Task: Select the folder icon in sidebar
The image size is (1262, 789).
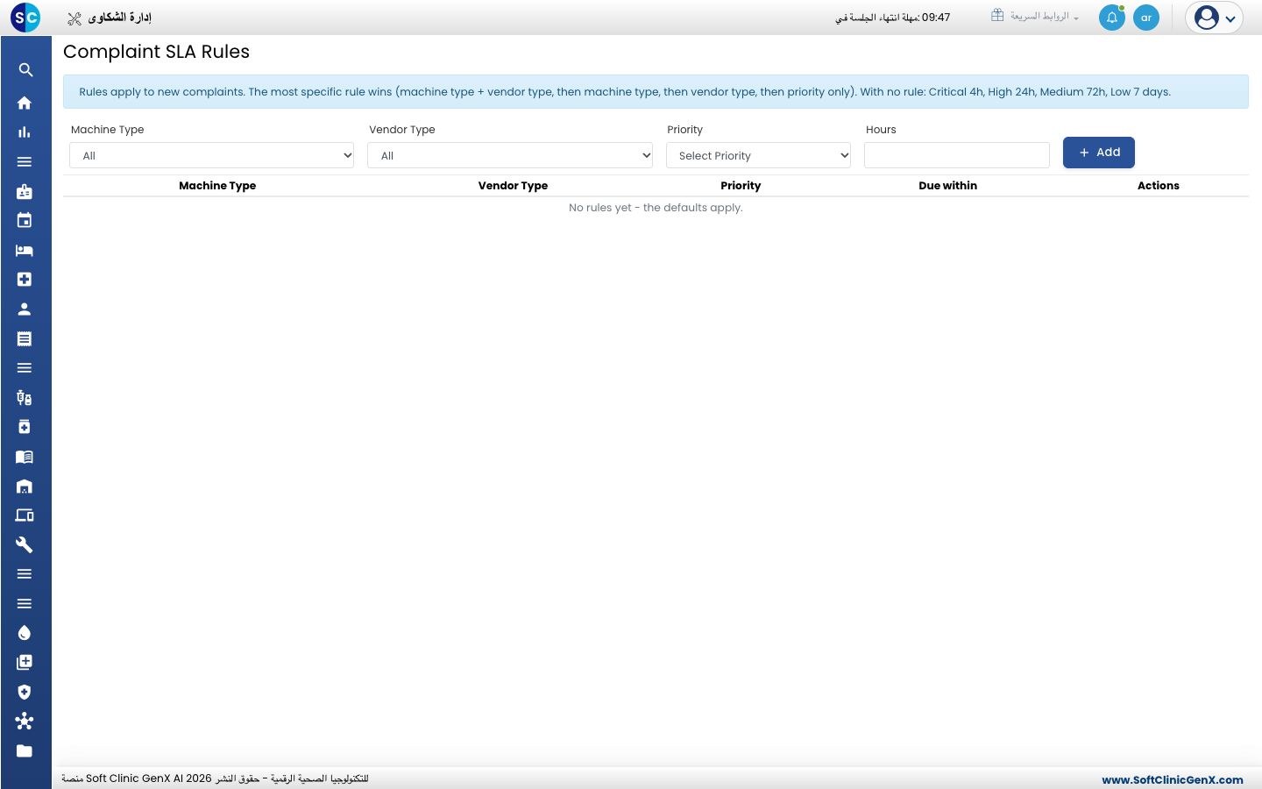Action: (25, 751)
